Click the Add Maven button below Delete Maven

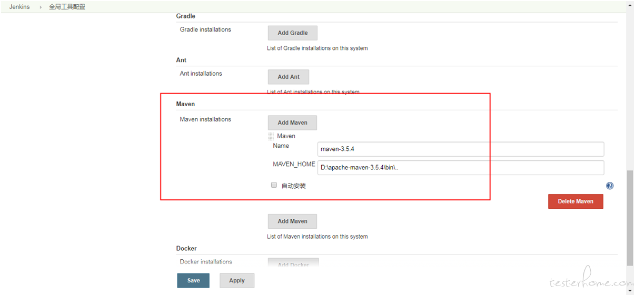tap(293, 221)
